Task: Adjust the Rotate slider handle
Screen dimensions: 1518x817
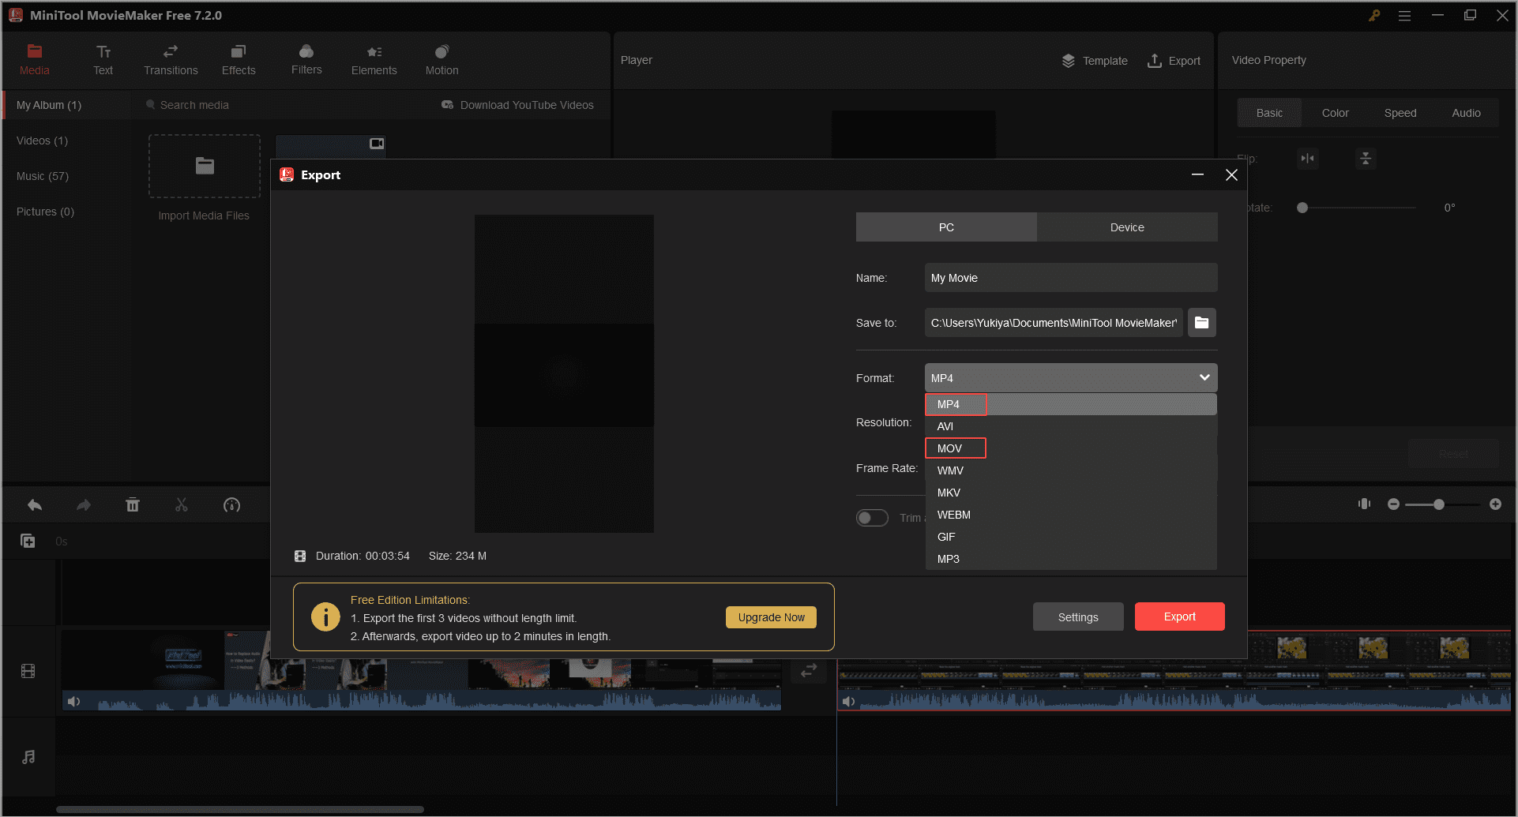Action: [1302, 208]
